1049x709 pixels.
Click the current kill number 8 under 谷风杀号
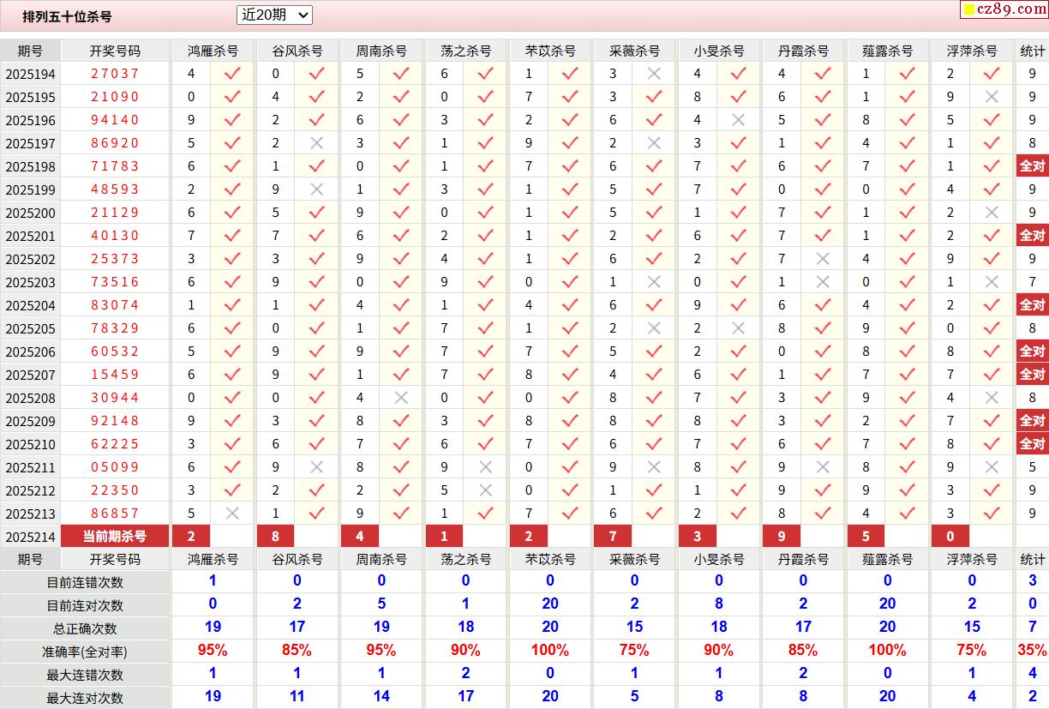point(275,537)
